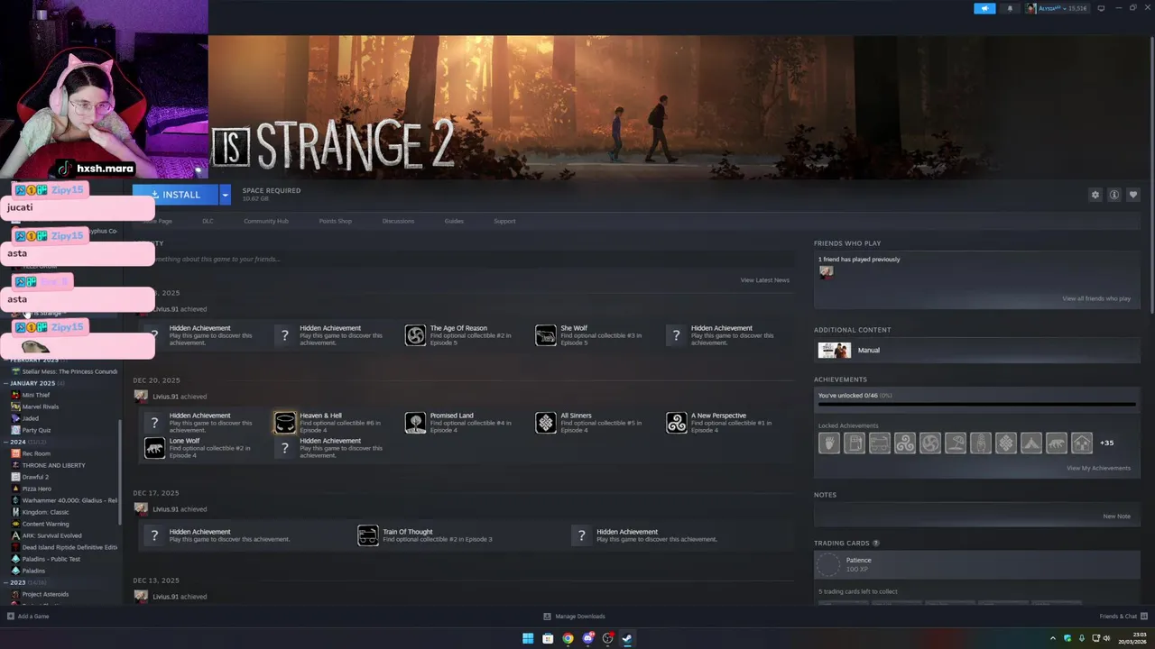Screen dimensions: 1155x649
Task: Open Manage Downloads
Action: pyautogui.click(x=575, y=617)
